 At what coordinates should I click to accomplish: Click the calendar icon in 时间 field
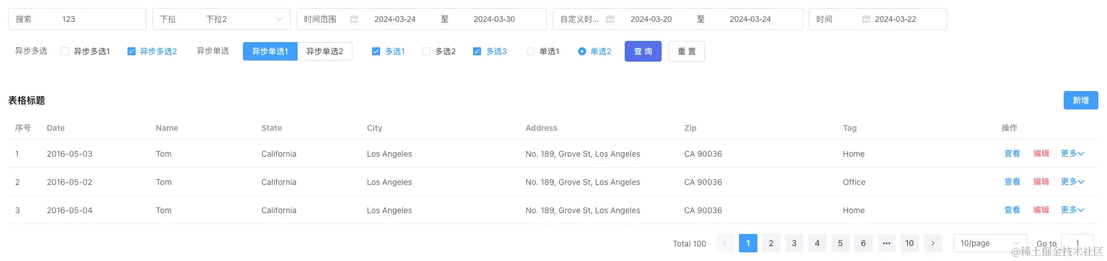866,19
